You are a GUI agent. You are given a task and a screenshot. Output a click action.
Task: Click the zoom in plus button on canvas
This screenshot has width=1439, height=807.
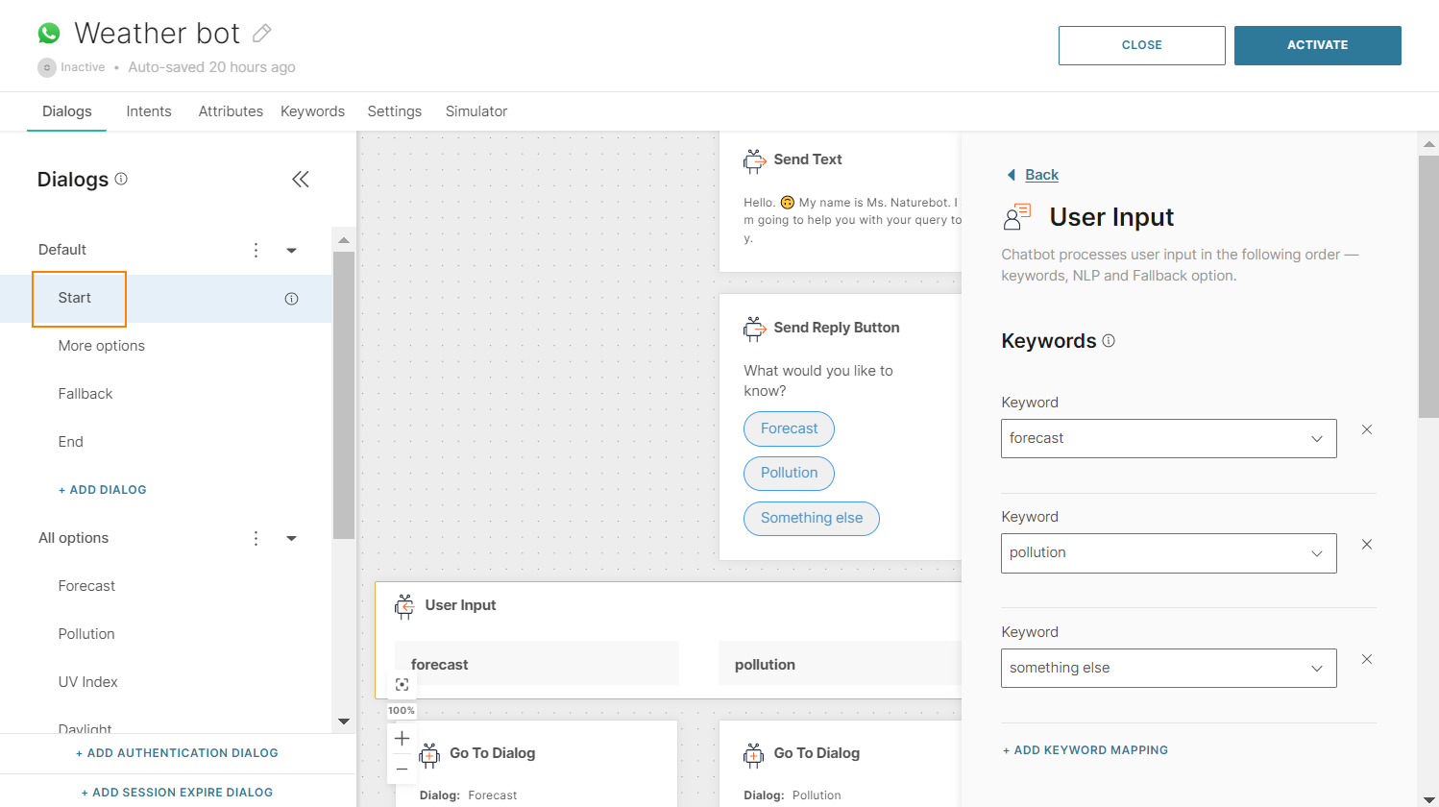tap(402, 738)
